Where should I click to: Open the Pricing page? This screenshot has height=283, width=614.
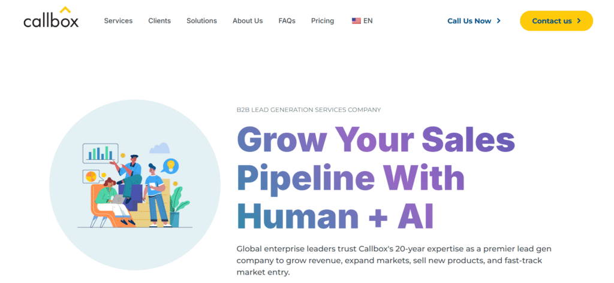(x=323, y=21)
